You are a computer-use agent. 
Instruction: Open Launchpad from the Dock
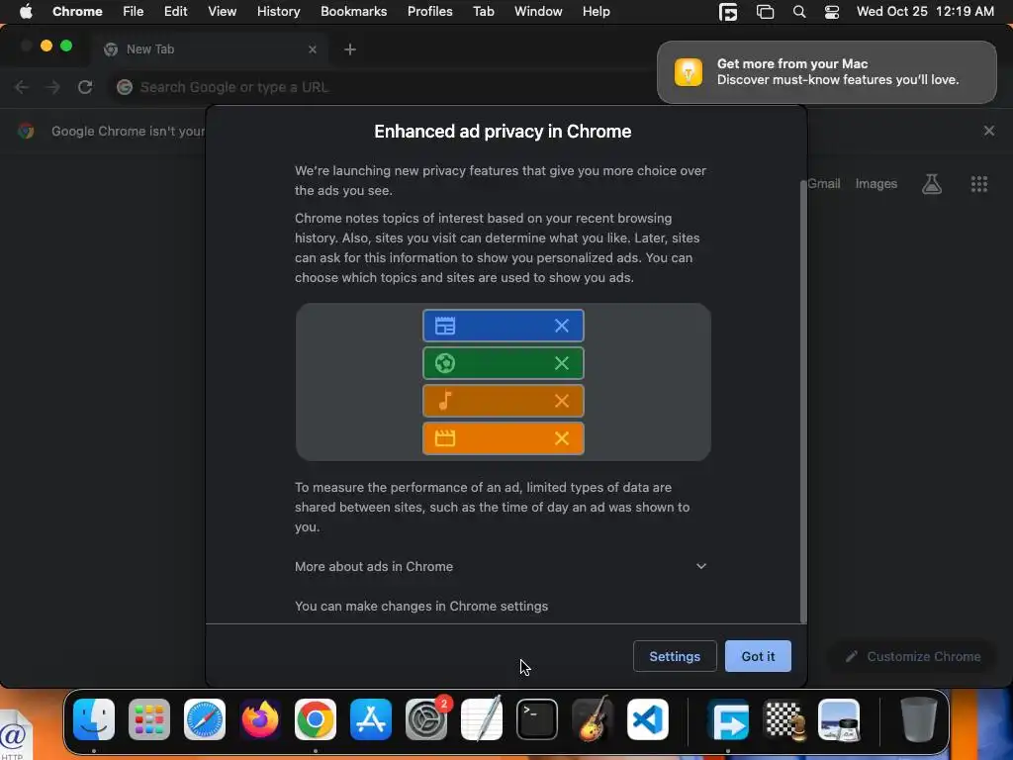point(149,719)
